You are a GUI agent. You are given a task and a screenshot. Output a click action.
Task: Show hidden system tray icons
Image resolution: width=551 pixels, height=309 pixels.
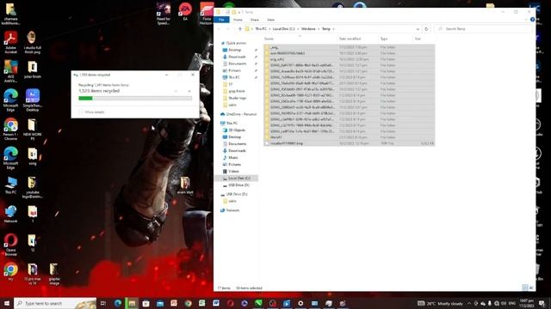coord(469,303)
